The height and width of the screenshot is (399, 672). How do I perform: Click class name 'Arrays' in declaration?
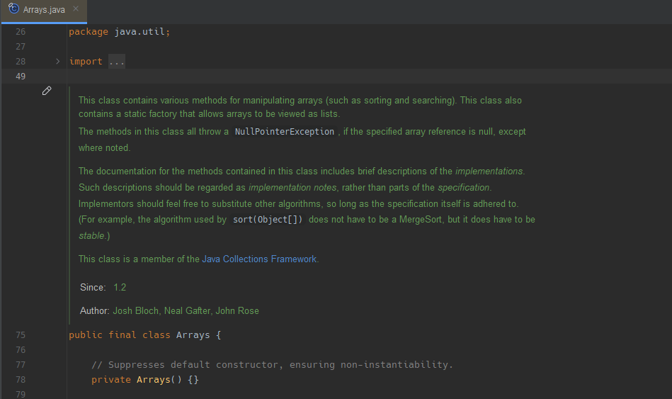[193, 335]
